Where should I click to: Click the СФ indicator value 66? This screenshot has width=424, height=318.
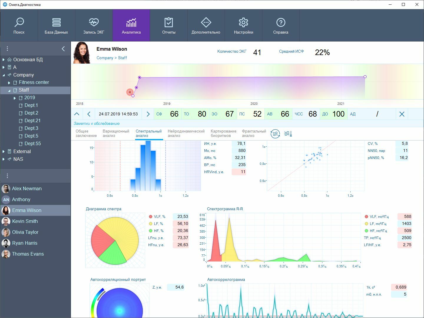click(174, 114)
